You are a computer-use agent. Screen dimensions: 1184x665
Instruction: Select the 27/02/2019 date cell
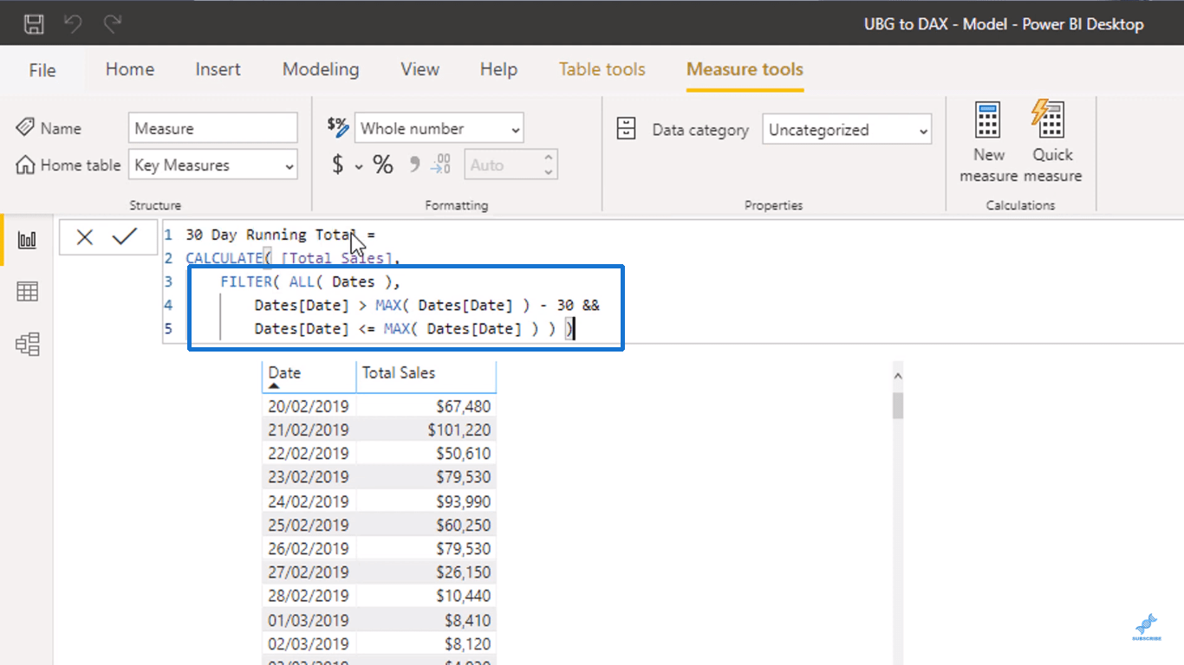309,572
